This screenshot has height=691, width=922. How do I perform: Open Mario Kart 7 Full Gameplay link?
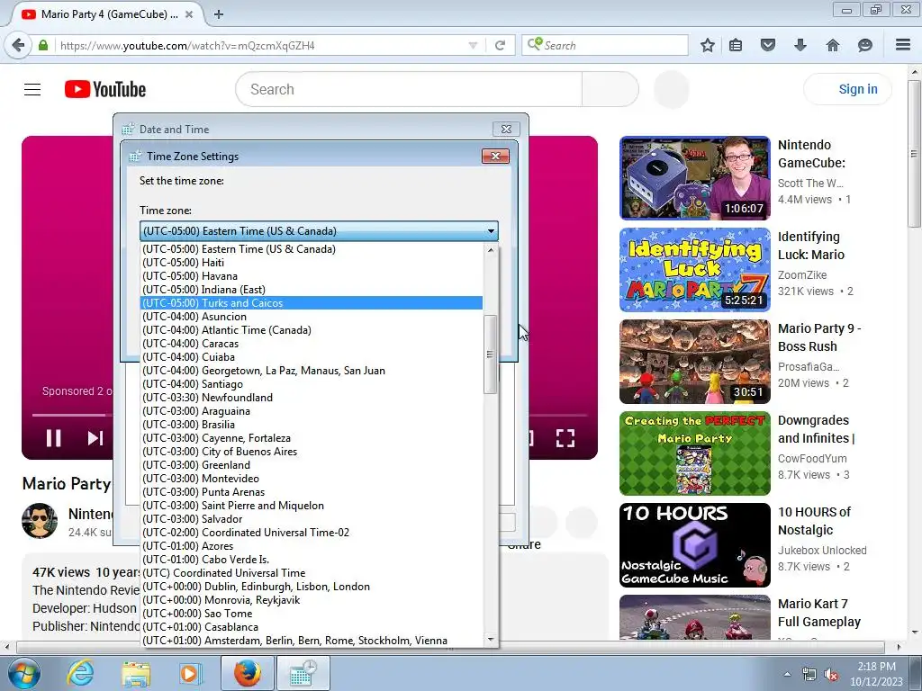coord(819,613)
